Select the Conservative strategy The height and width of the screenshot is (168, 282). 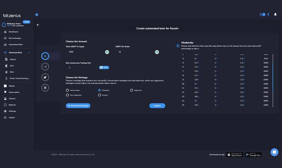click(x=67, y=90)
